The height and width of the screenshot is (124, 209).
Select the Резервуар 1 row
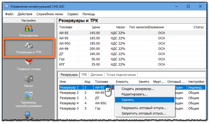(132, 88)
